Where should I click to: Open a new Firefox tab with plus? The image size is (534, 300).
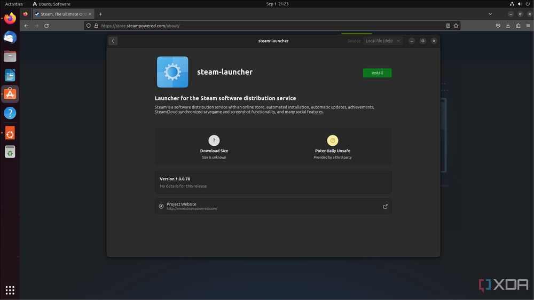click(x=100, y=14)
